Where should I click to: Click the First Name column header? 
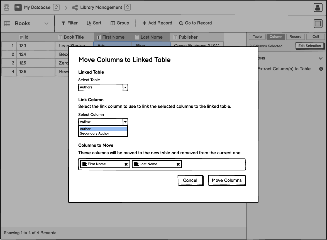tap(113, 37)
